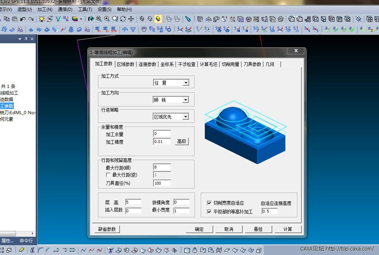Image resolution: width=379 pixels, height=255 pixels.
Task: Open the 加工方式 dropdown showing 往复
Action: [185, 83]
